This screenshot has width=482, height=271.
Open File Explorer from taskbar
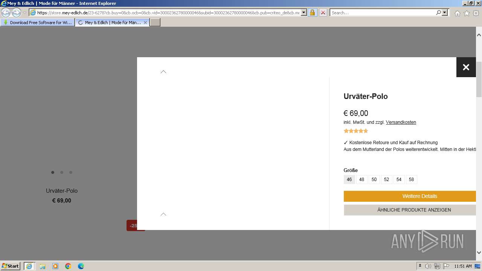(43, 266)
